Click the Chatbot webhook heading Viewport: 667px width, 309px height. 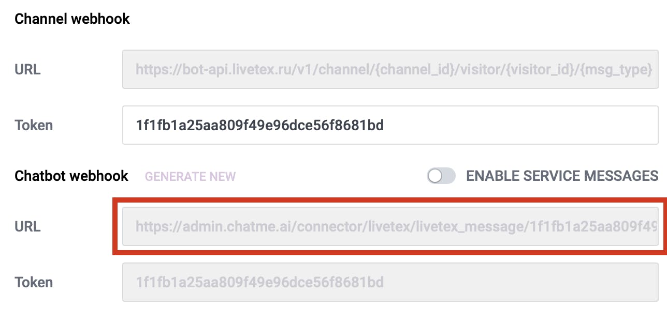coord(71,176)
